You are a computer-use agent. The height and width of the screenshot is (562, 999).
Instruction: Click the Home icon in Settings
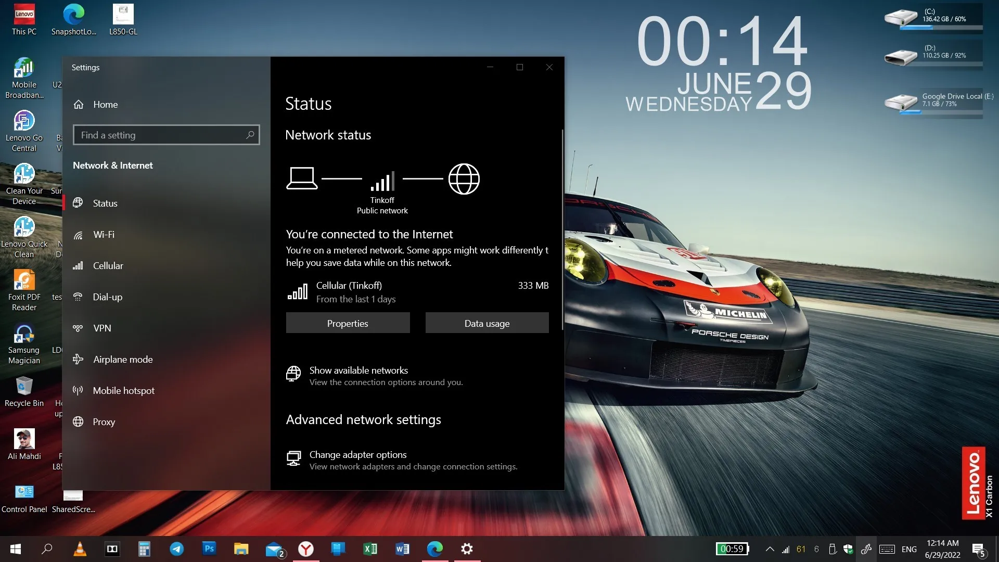click(x=79, y=105)
